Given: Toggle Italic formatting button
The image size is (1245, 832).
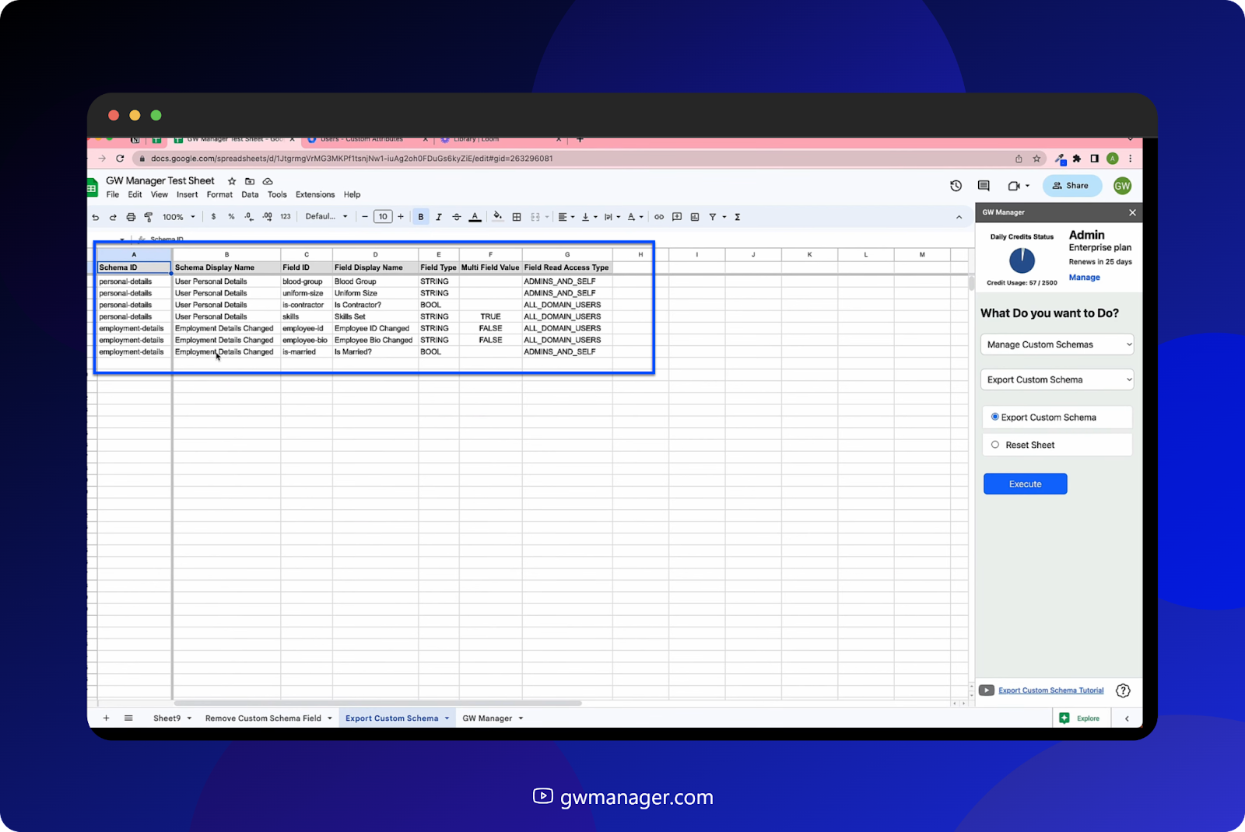Looking at the screenshot, I should coord(439,217).
